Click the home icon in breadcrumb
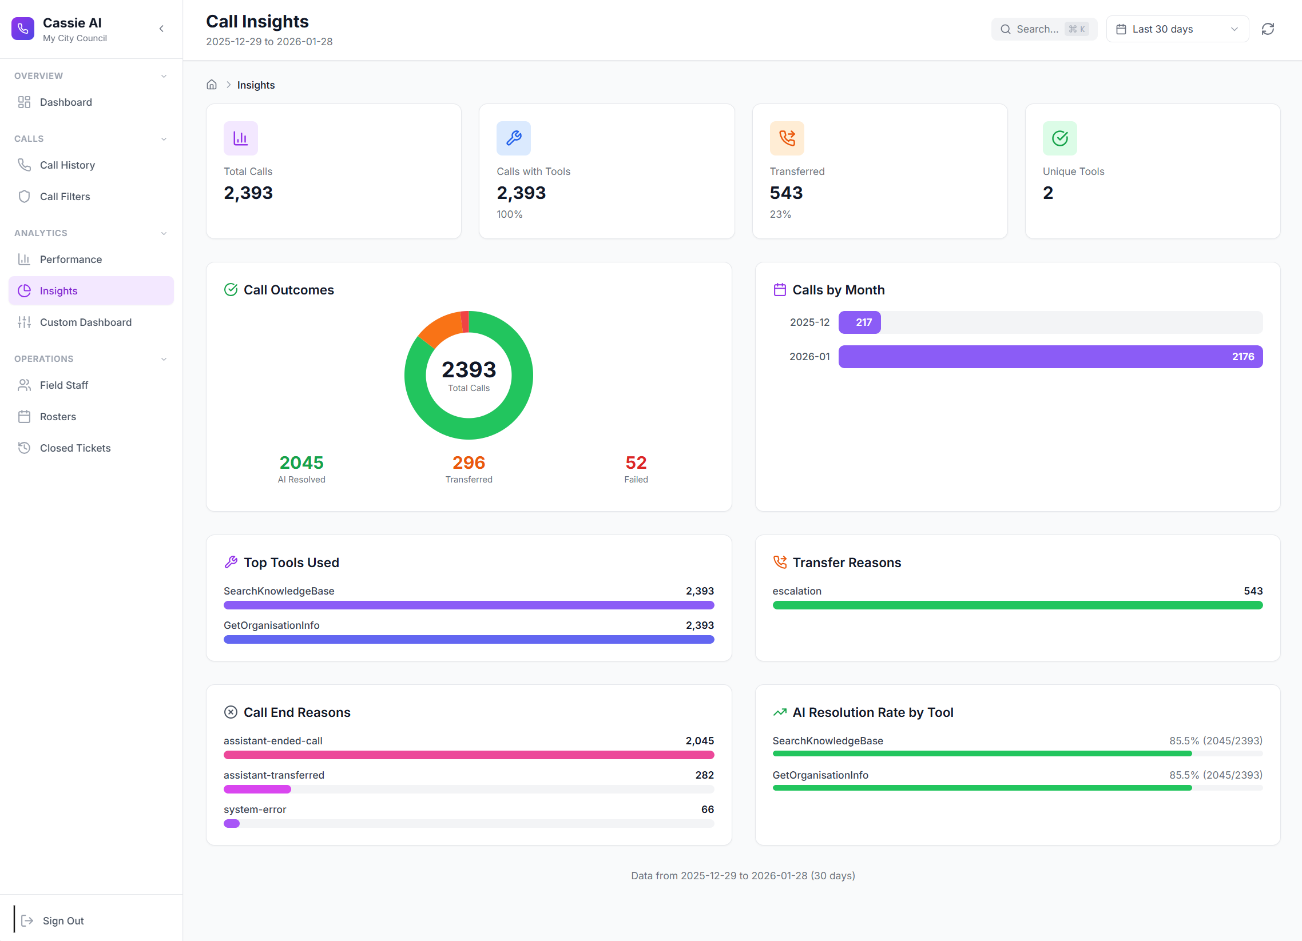This screenshot has width=1302, height=941. click(212, 85)
